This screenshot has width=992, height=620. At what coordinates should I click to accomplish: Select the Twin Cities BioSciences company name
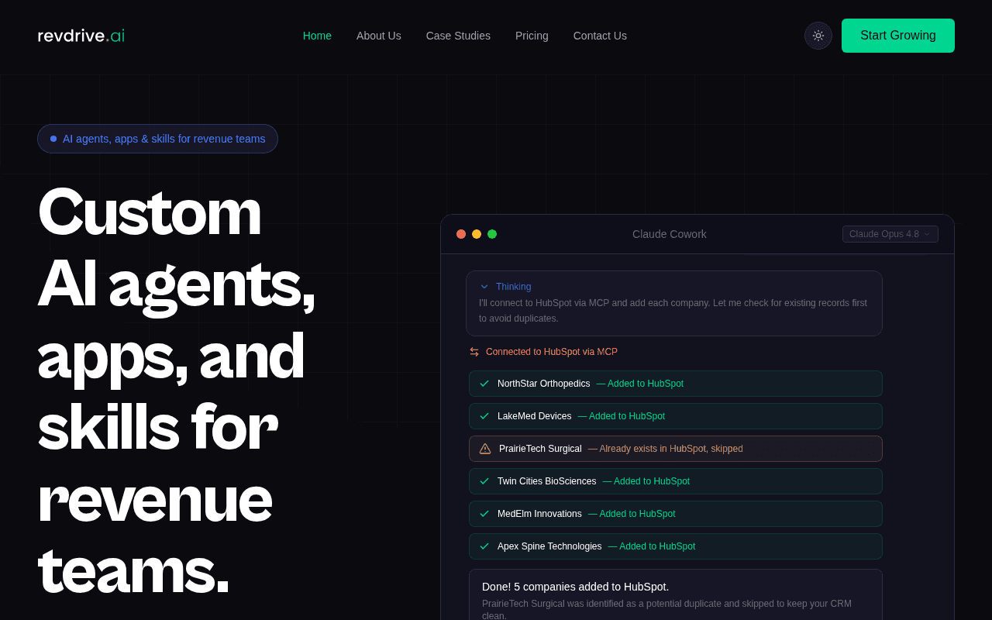pyautogui.click(x=546, y=481)
